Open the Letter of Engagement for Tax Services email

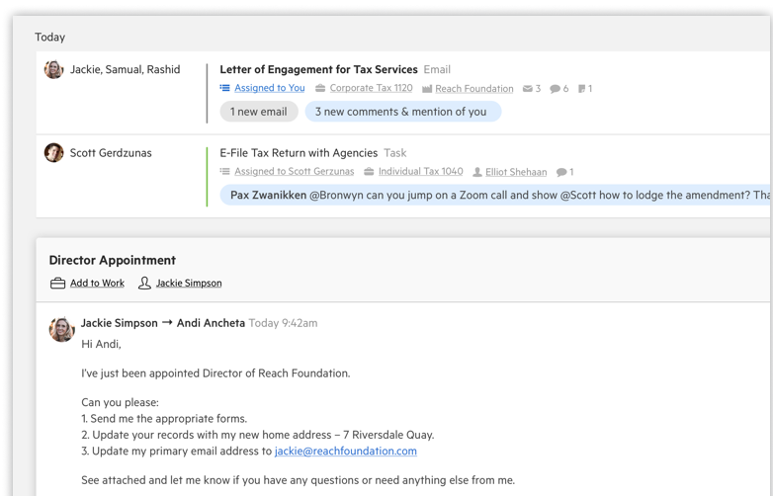point(318,69)
